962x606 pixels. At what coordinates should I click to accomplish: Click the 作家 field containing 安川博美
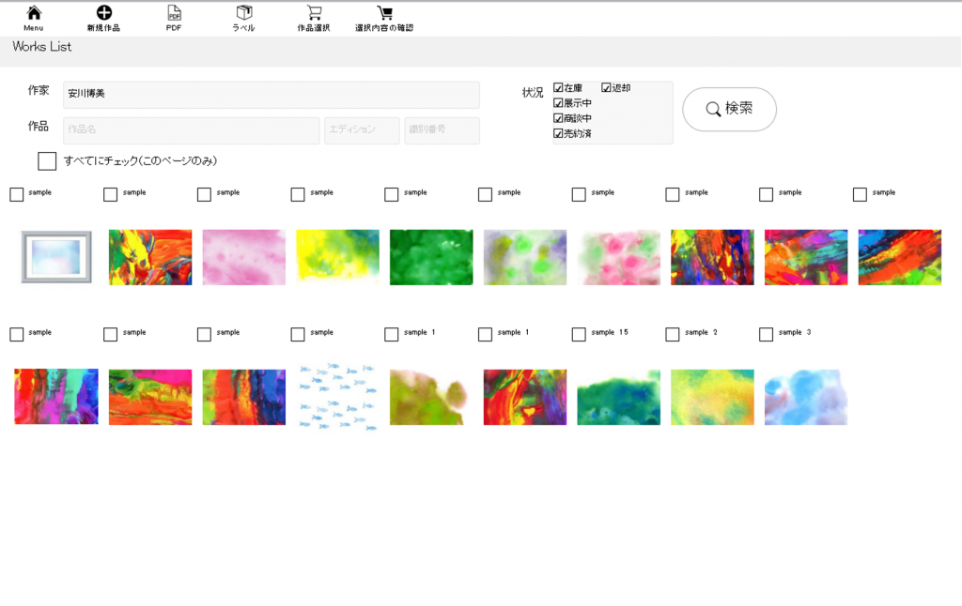pos(271,95)
